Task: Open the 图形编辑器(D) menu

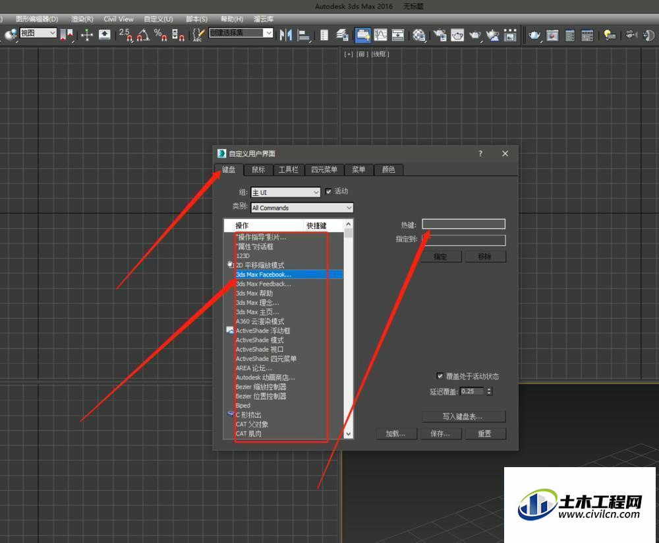Action: tap(37, 19)
